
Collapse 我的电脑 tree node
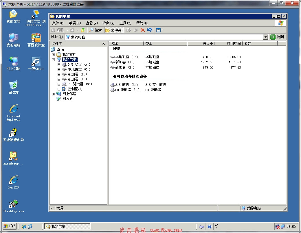click(53, 60)
